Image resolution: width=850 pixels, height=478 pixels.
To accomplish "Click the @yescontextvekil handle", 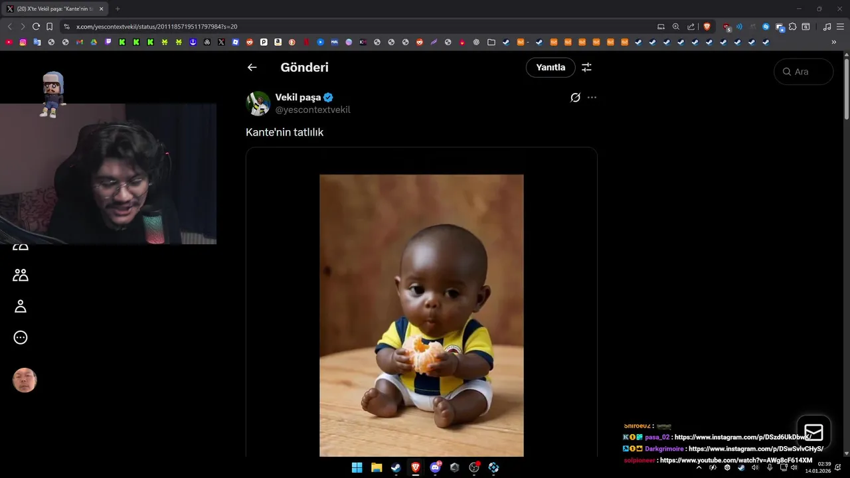I will 313,110.
